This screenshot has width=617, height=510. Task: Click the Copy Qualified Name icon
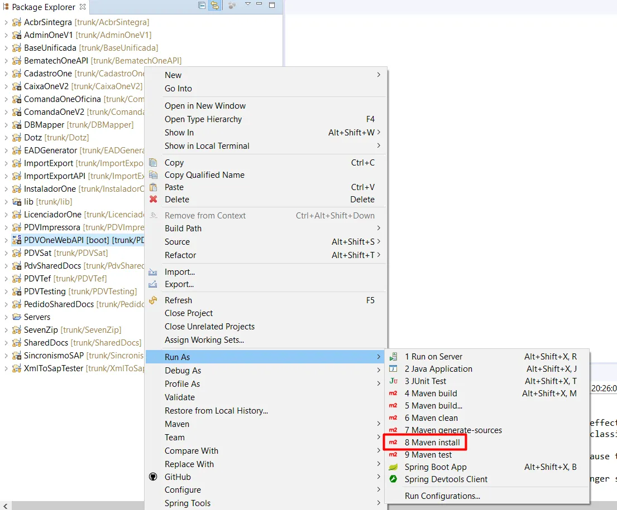coord(153,175)
